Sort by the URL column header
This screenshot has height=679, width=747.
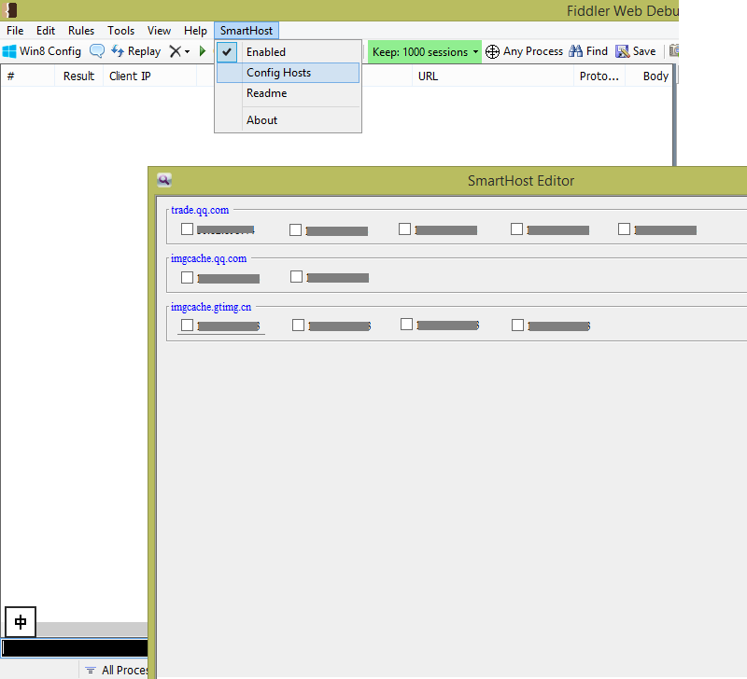coord(493,76)
